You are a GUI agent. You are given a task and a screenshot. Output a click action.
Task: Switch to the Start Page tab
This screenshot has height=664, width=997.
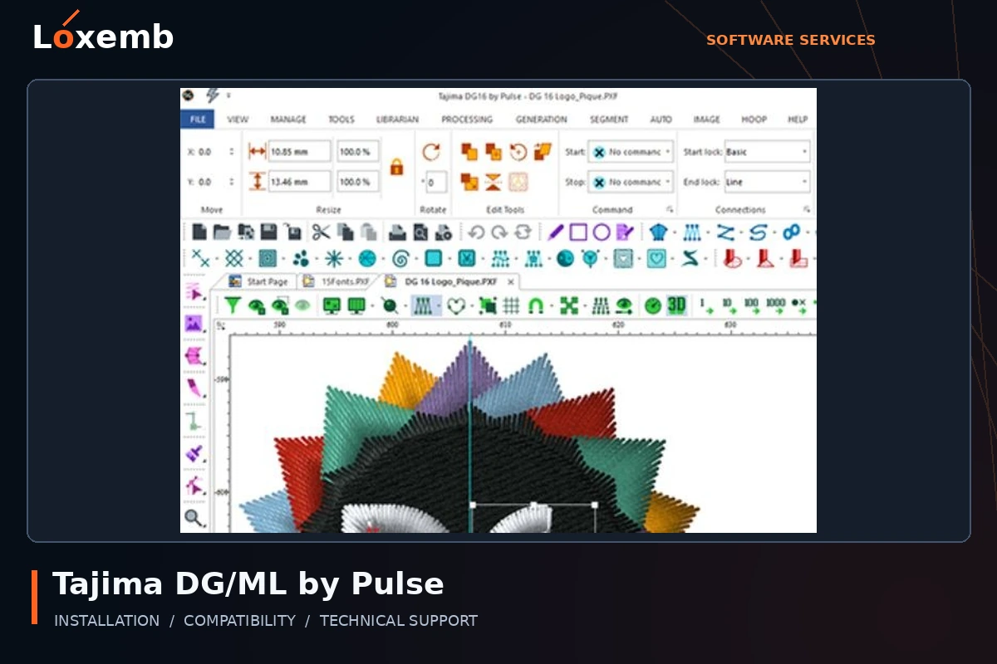coord(258,281)
